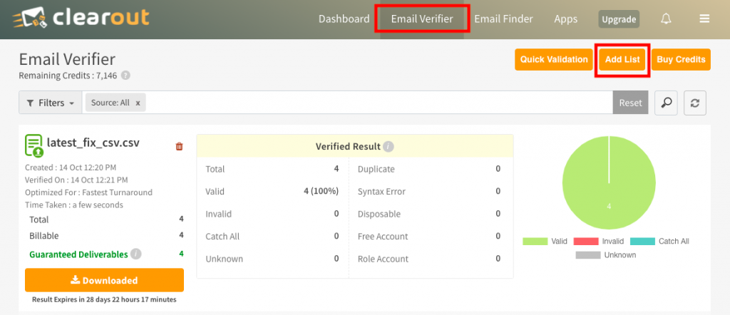Go to the Dashboard tab

click(344, 19)
